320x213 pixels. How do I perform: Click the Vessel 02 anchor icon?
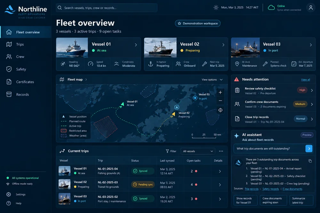[x=151, y=64]
